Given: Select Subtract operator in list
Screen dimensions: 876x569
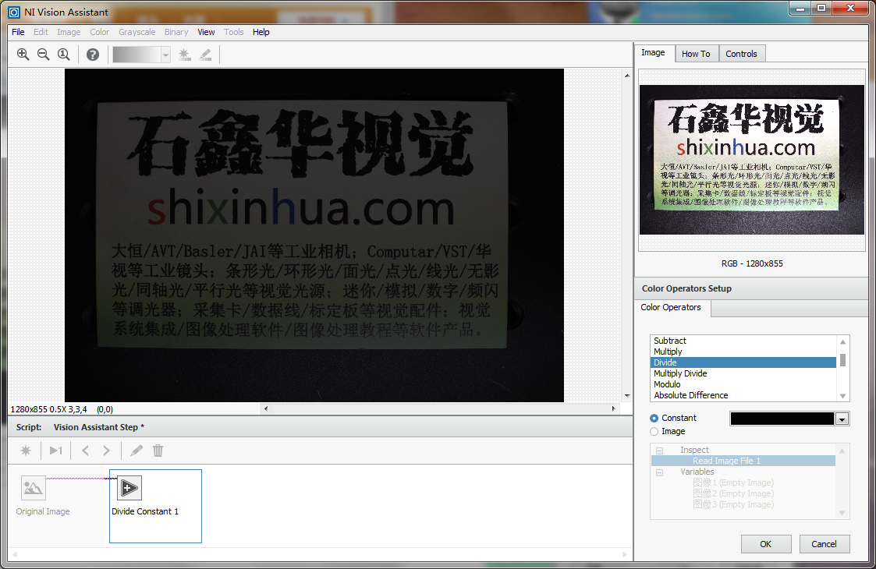Looking at the screenshot, I should [743, 341].
